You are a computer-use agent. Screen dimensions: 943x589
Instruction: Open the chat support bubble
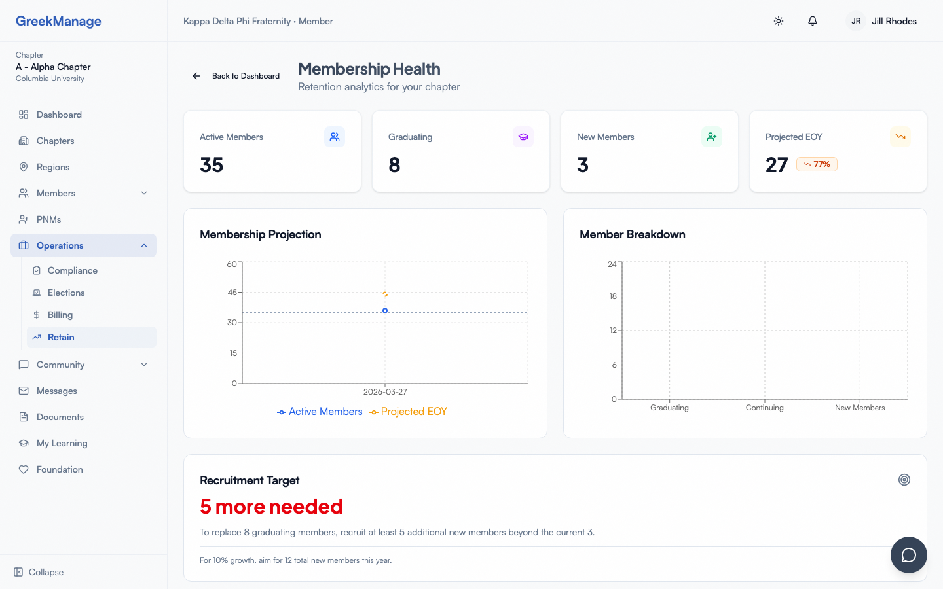click(908, 555)
